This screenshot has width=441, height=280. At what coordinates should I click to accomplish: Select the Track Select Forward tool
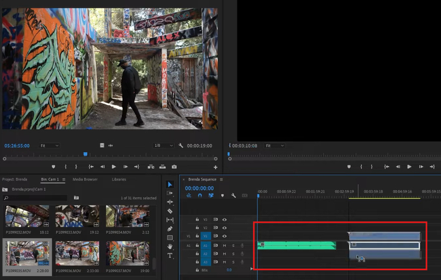[169, 194]
